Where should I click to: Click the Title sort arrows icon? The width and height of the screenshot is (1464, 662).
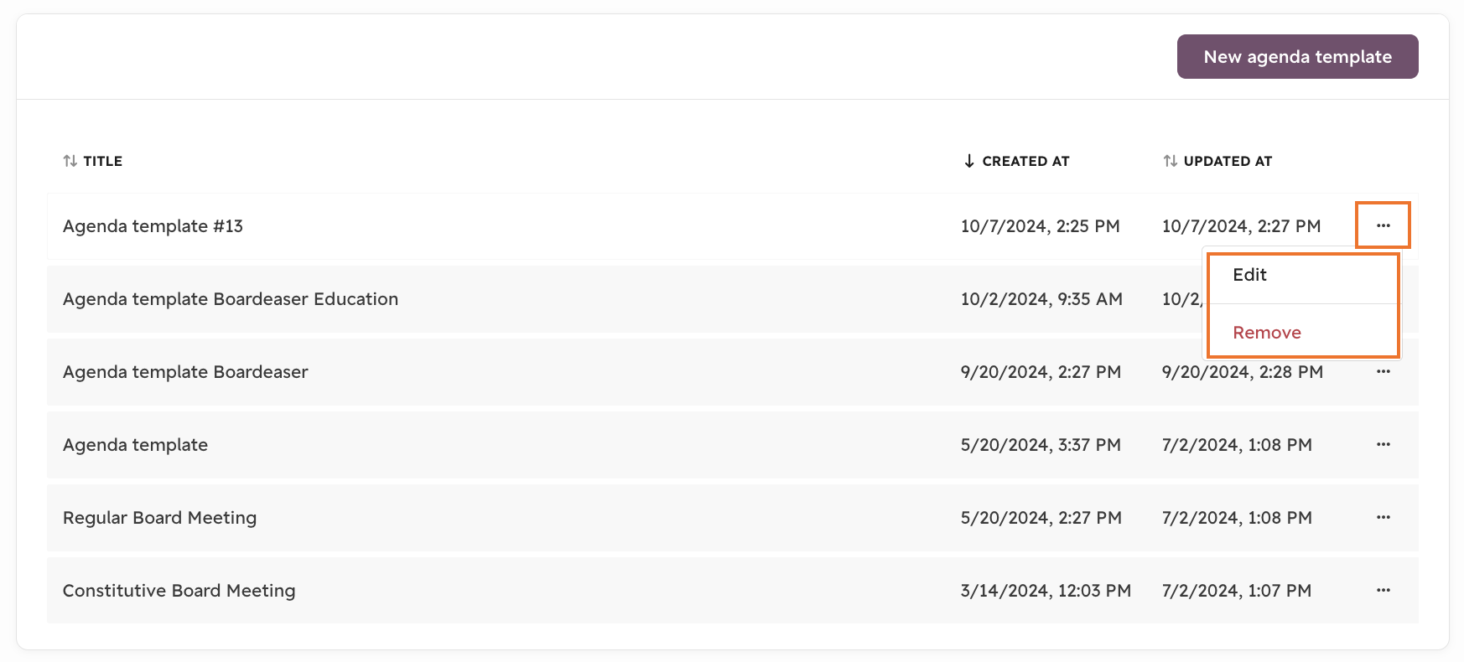(x=70, y=161)
